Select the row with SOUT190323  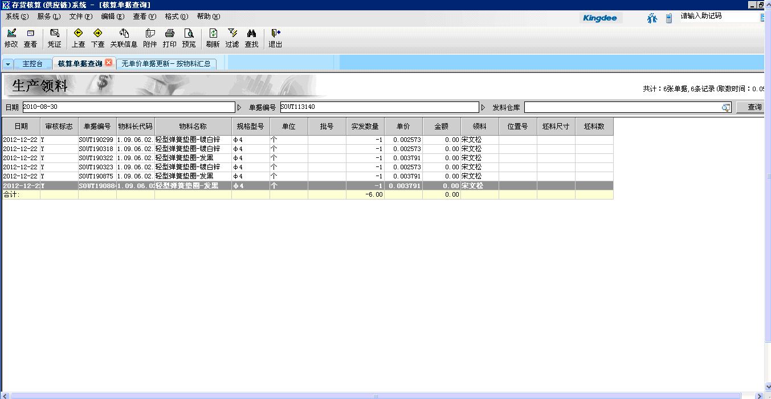click(x=308, y=167)
